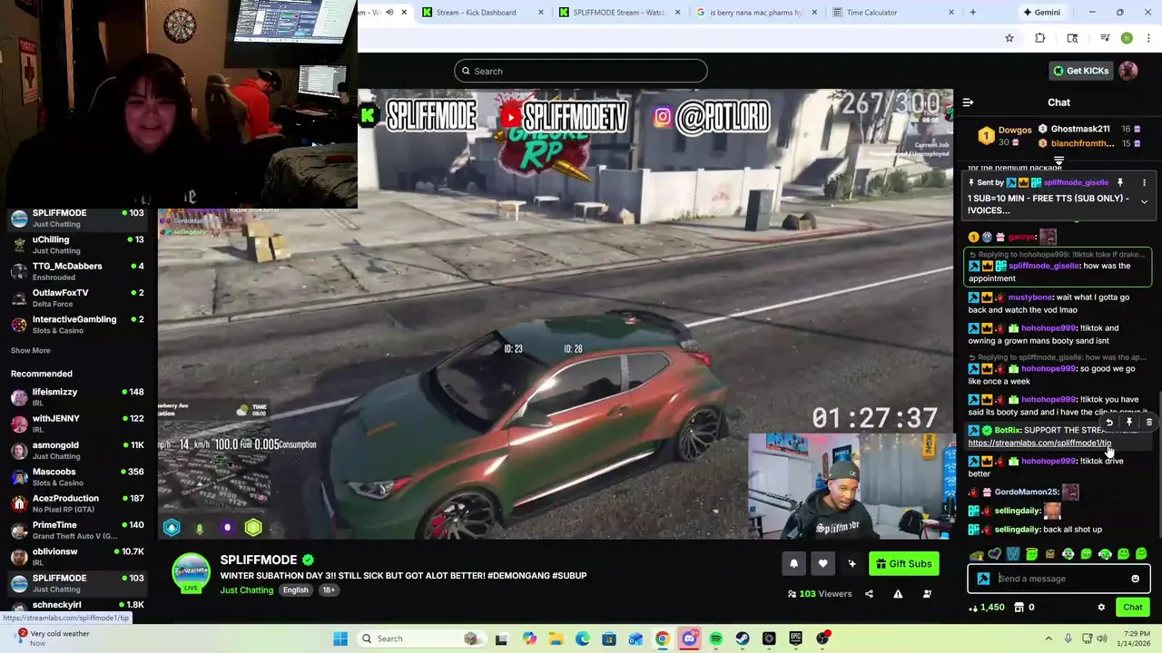
Task: Open the Just Chatting category link
Action: (246, 590)
